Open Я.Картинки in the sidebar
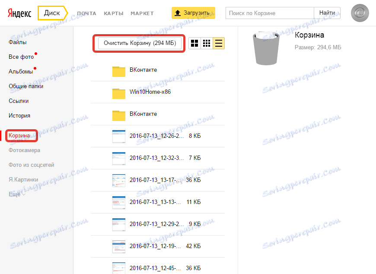The height and width of the screenshot is (274, 376). point(23,179)
